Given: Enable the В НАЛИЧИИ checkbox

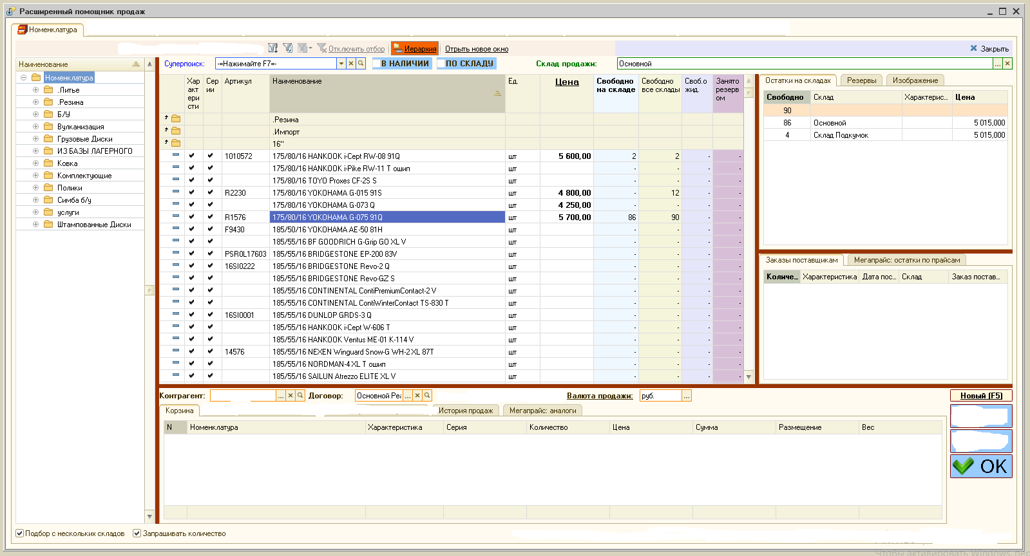Looking at the screenshot, I should coord(377,64).
